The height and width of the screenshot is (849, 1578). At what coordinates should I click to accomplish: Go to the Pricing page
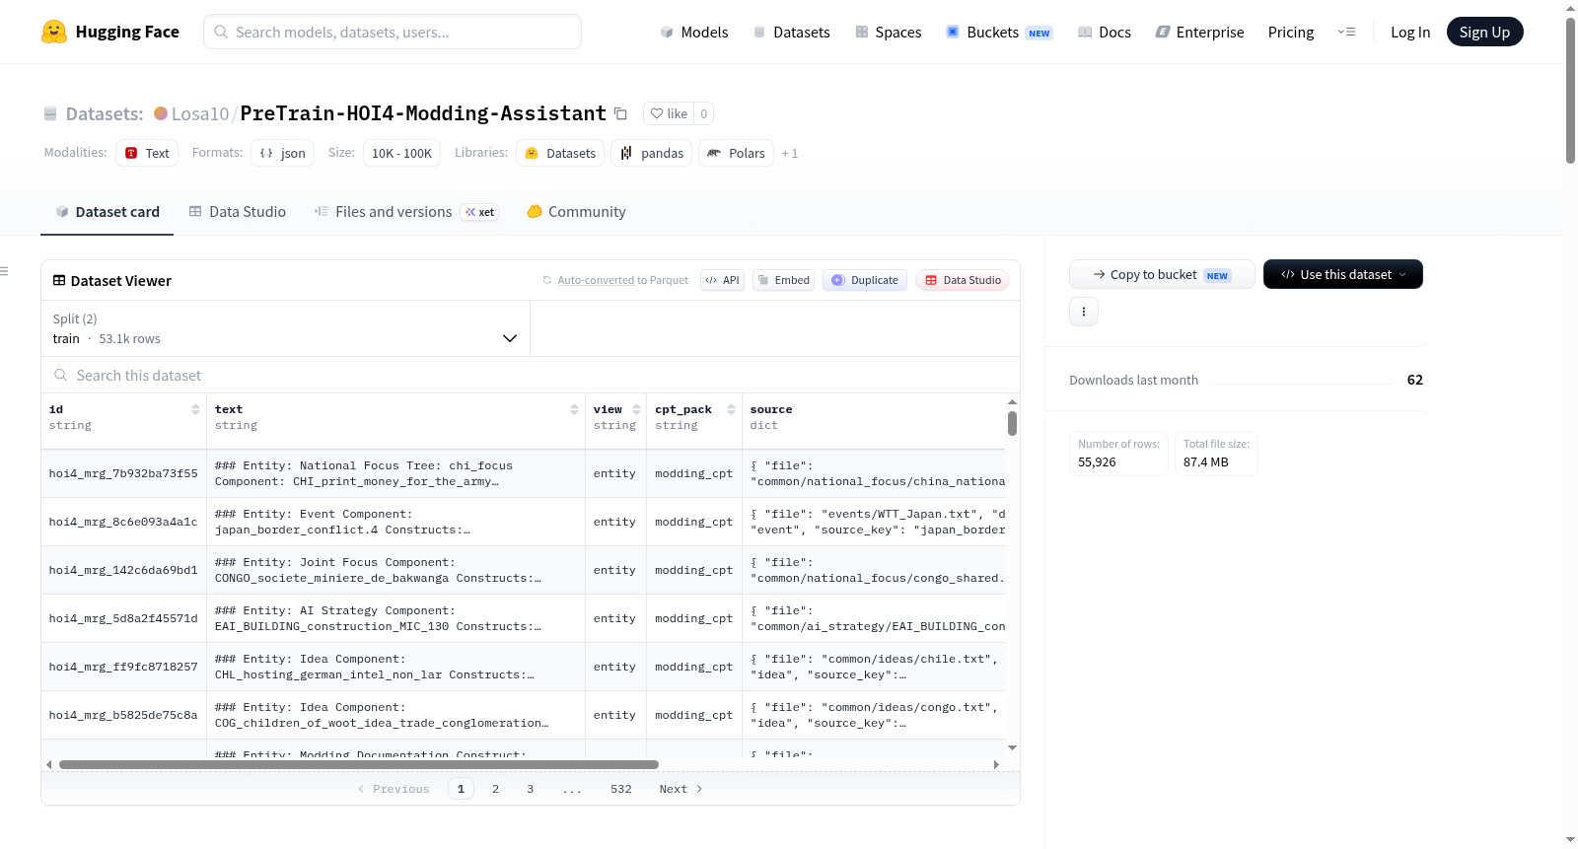[x=1291, y=32]
